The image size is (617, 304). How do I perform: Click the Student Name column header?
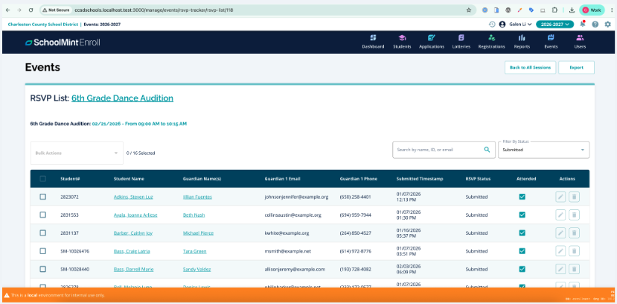(x=129, y=179)
